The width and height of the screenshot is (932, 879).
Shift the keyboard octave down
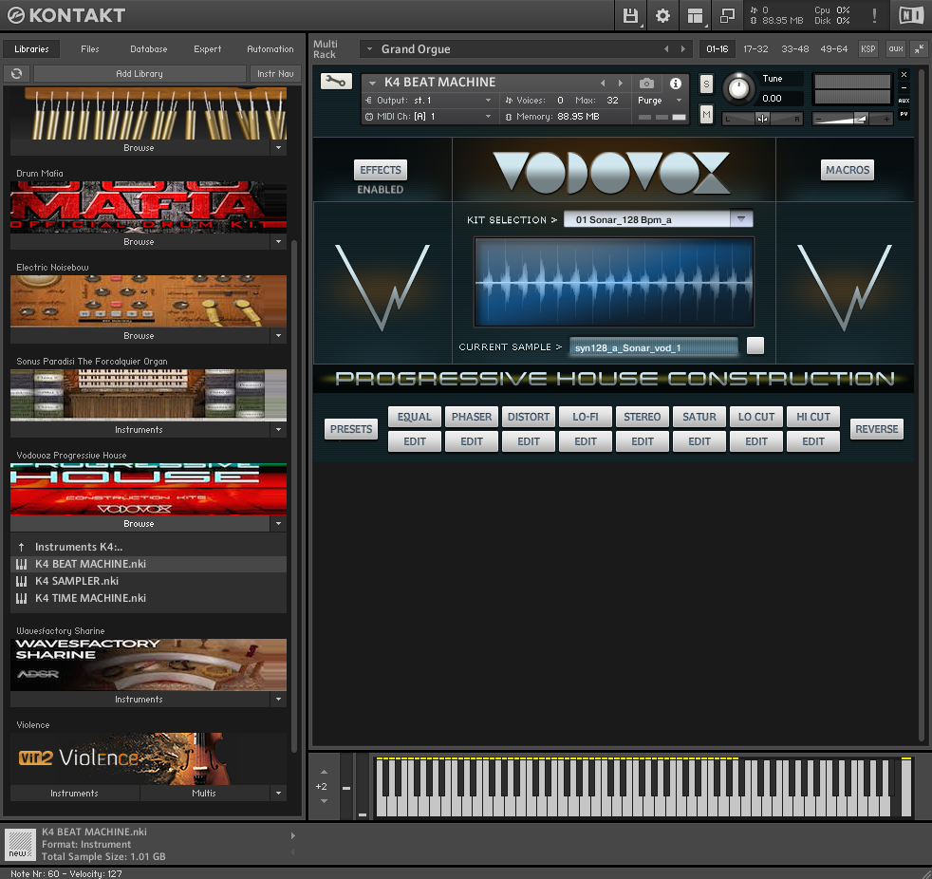click(x=324, y=801)
